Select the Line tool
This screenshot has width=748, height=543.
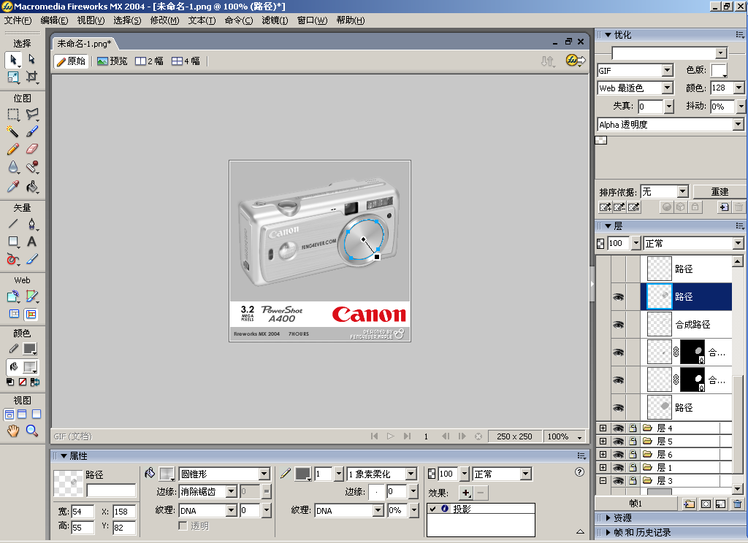[x=13, y=223]
